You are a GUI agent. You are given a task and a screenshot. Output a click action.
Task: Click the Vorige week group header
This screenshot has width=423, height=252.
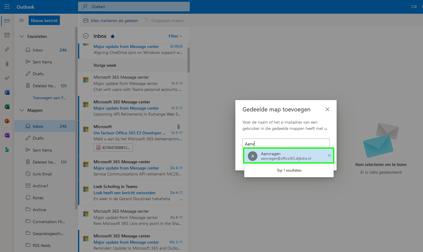(x=133, y=65)
